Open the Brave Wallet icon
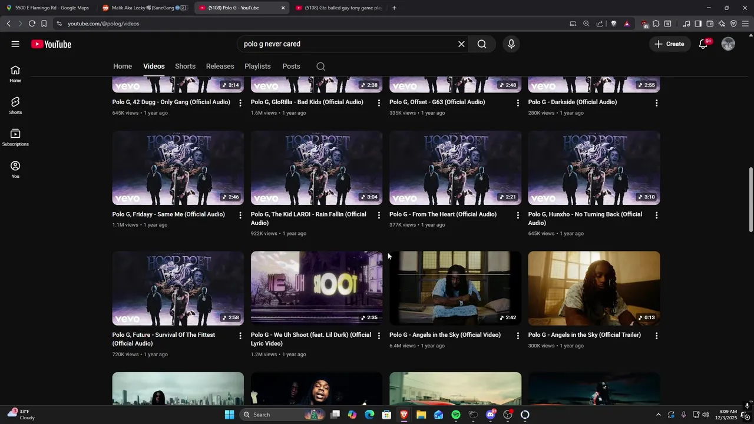 [x=710, y=24]
